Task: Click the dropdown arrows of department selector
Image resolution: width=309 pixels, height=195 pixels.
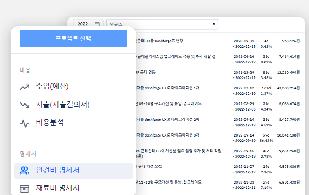Action: (214, 24)
